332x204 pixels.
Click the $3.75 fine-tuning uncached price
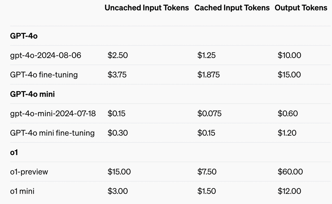(117, 75)
